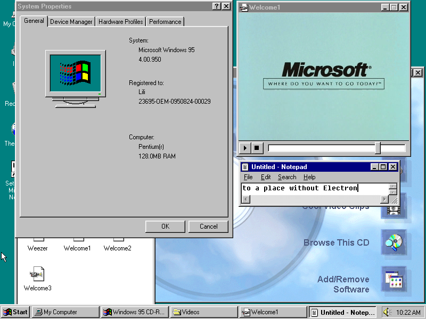Open the File menu in Notepad
426x319 pixels.
pos(248,177)
